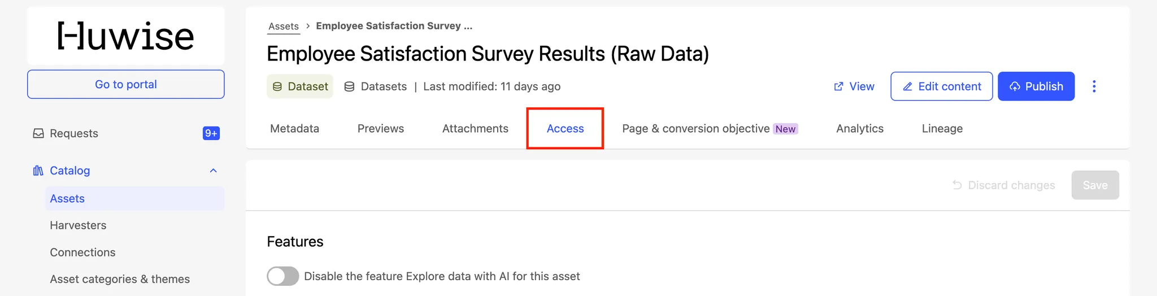The height and width of the screenshot is (296, 1157).
Task: Click the Publish button
Action: click(x=1036, y=86)
